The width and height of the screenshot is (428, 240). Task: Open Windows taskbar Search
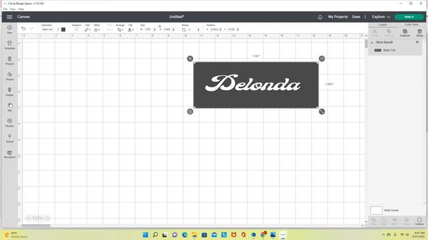(x=155, y=235)
